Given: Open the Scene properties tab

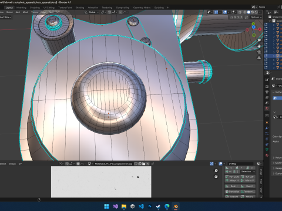Looking at the screenshot, I should (267, 103).
